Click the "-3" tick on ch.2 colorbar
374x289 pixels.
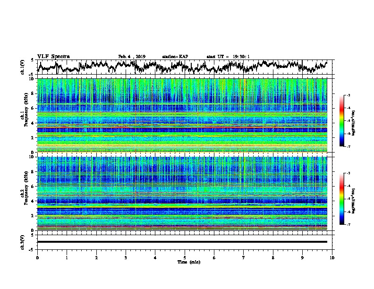tap(348, 173)
